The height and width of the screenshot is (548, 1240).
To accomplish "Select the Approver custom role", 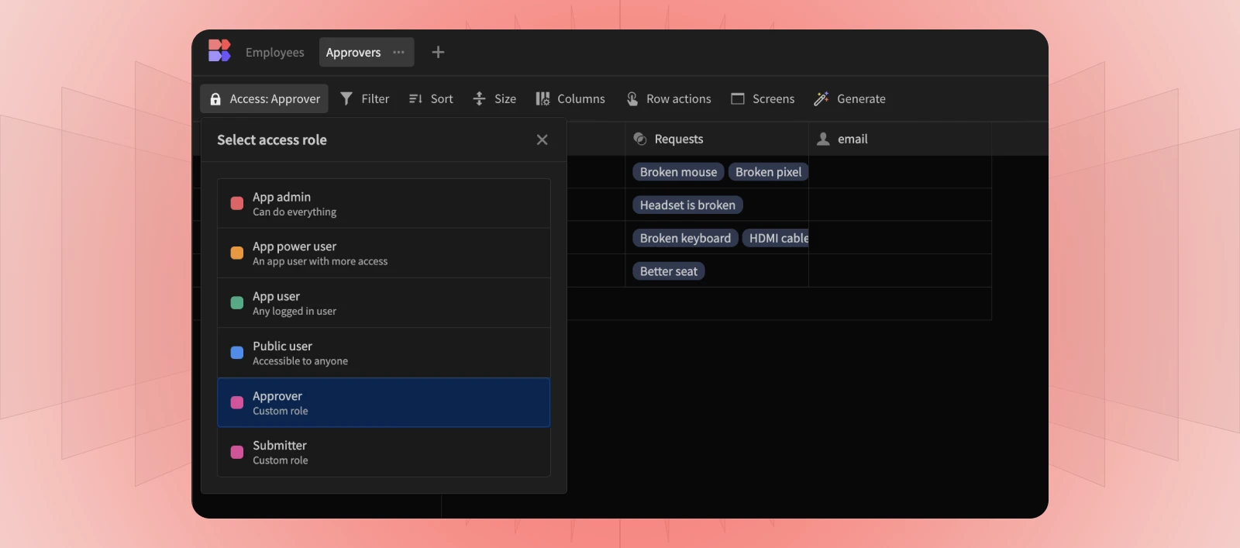I will coord(384,402).
